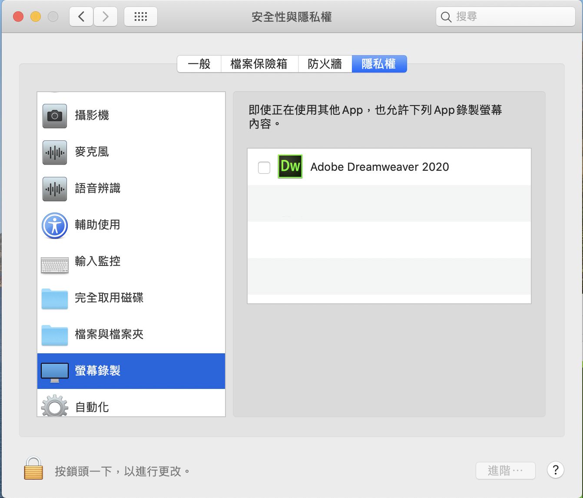This screenshot has height=498, width=583.
Task: Click the Full Disk Access folder icon
Action: (x=55, y=299)
